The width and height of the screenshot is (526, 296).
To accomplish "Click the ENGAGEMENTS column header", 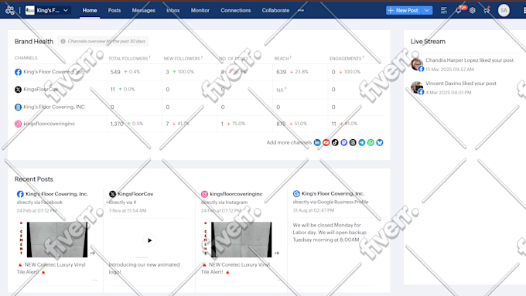I will tap(347, 58).
